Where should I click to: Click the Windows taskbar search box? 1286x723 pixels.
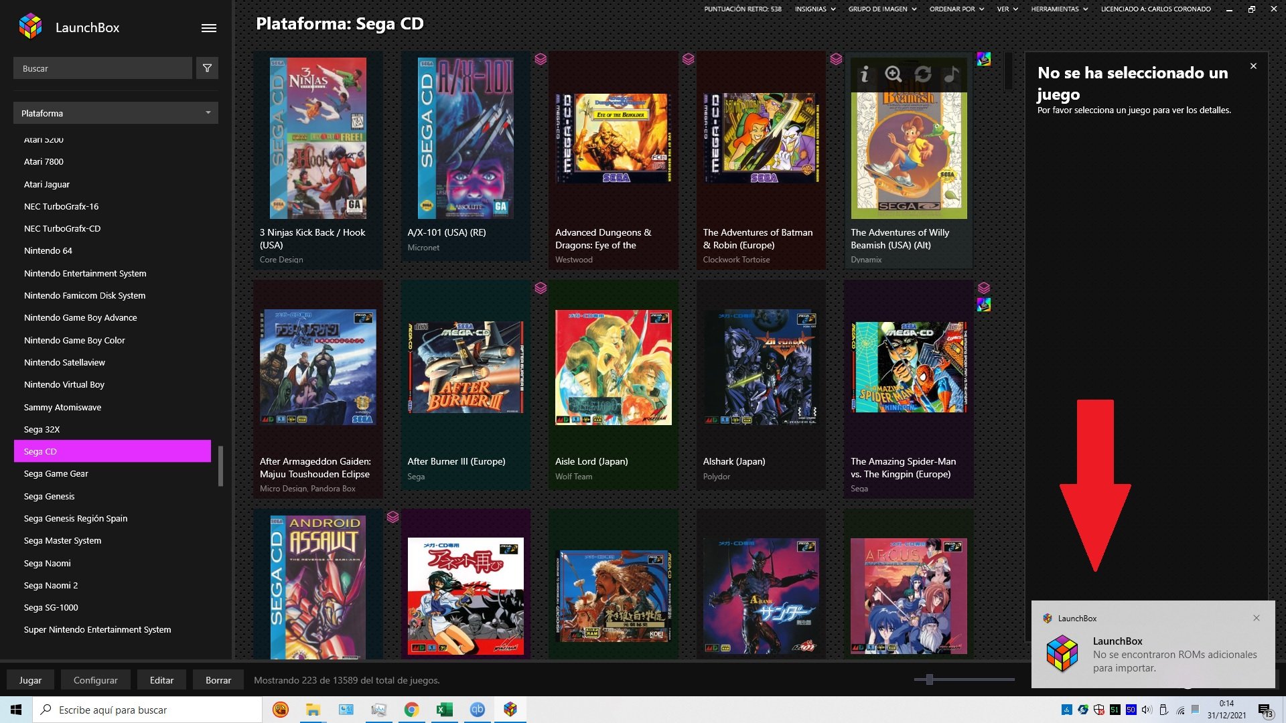coord(147,710)
